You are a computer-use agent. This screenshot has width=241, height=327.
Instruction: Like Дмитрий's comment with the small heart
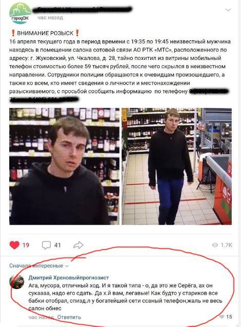tap(222, 317)
